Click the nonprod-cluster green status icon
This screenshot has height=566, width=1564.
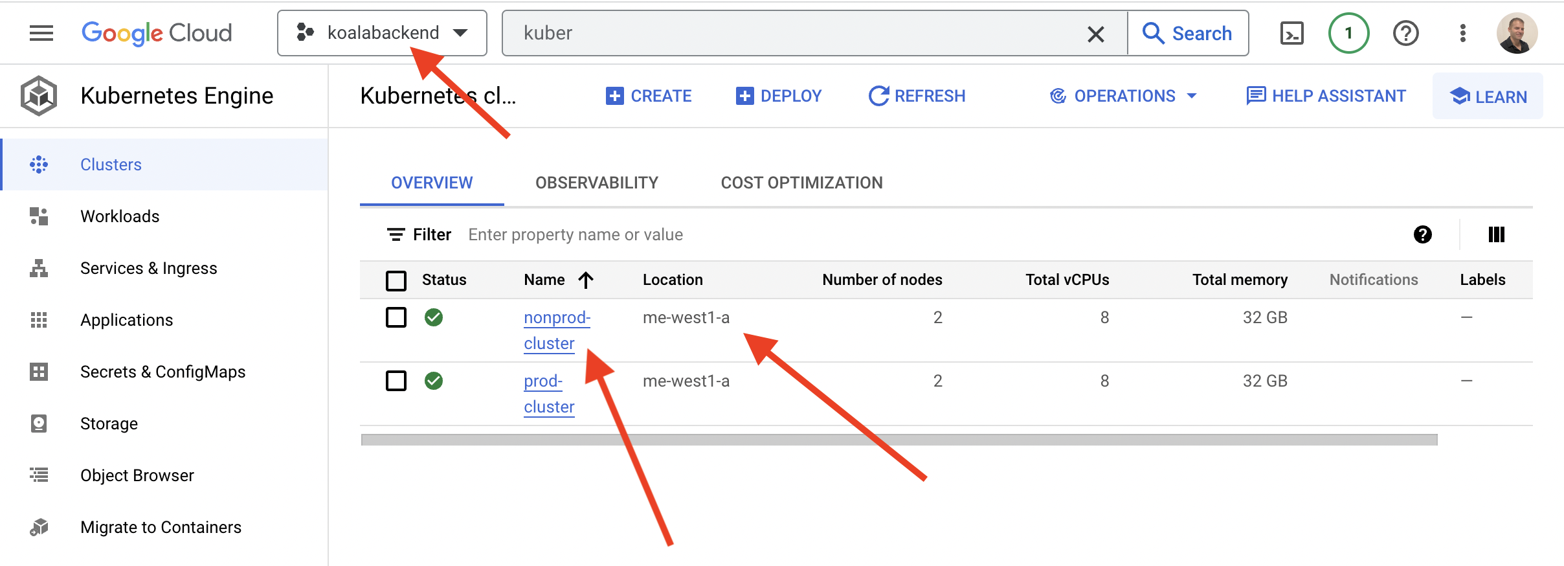click(434, 317)
